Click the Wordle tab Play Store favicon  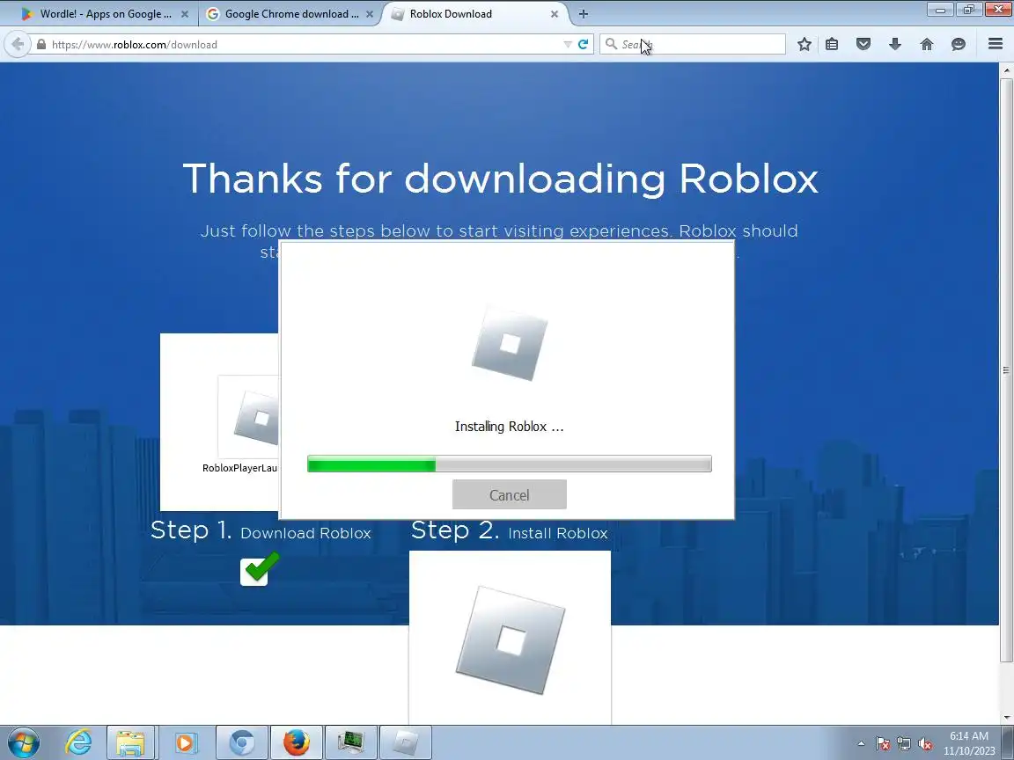click(x=26, y=13)
